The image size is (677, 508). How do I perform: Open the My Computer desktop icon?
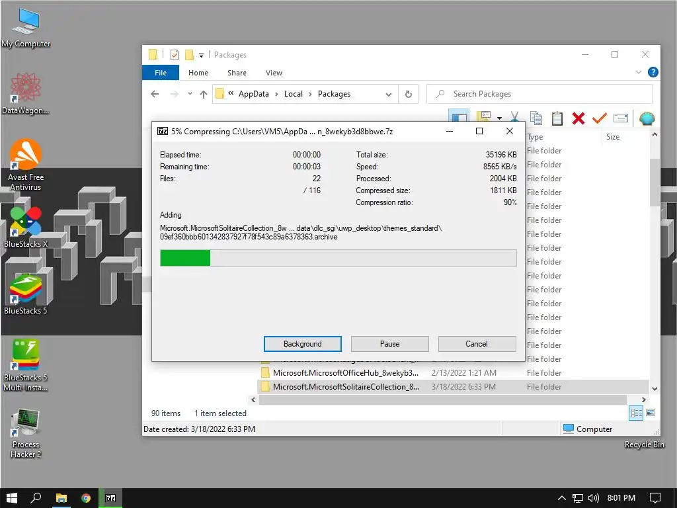click(x=26, y=27)
